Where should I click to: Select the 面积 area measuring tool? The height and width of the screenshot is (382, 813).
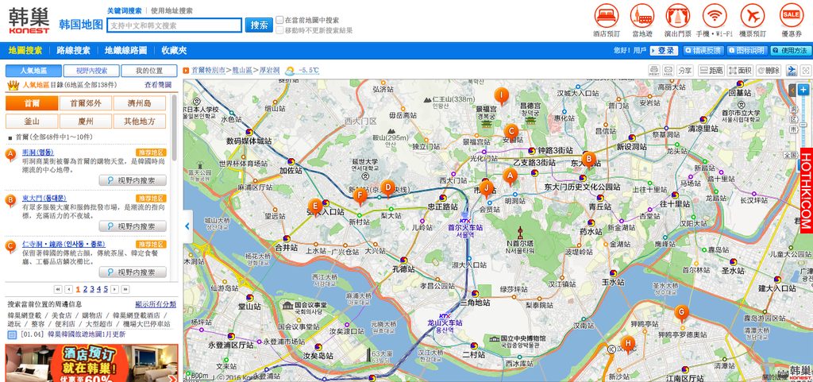(740, 71)
